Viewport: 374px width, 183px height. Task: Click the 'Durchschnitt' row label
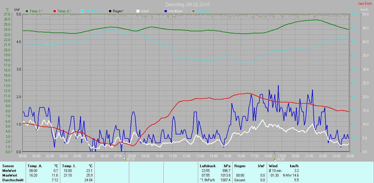click(13, 180)
